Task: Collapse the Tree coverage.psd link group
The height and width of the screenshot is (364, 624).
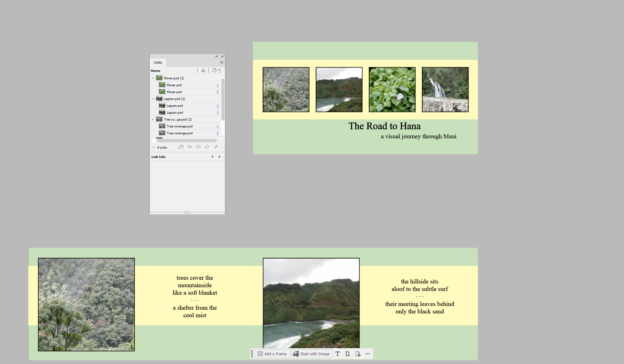Action: coord(153,119)
